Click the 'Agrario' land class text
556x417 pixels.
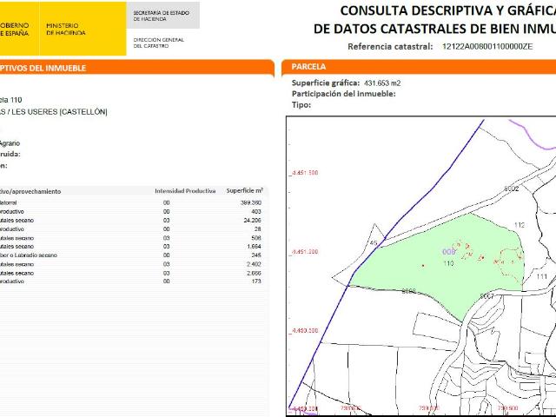click(10, 143)
